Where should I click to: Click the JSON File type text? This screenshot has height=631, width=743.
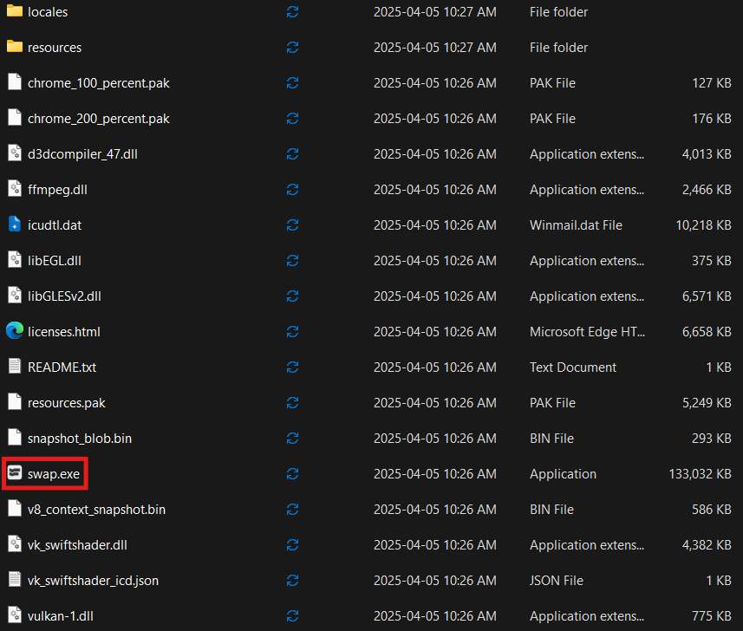pyautogui.click(x=557, y=581)
